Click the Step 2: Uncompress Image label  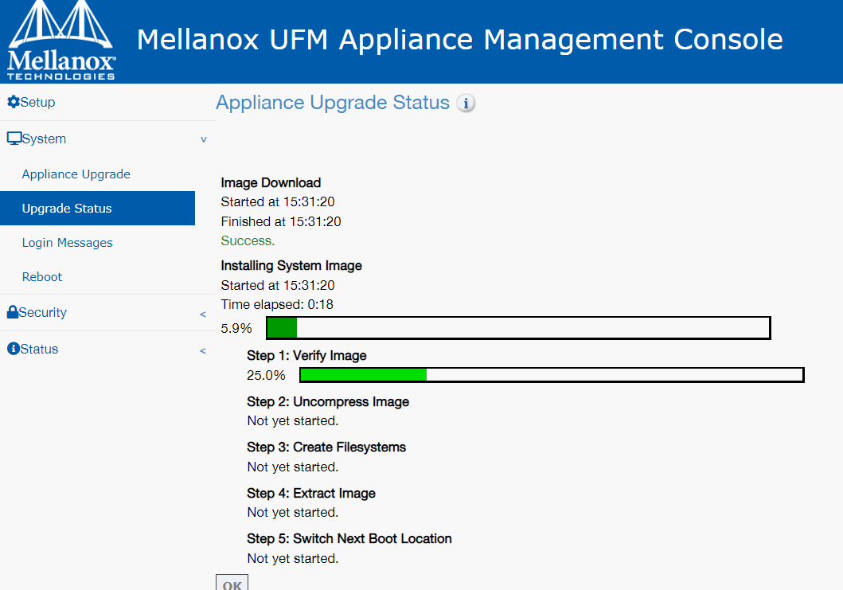[328, 402]
